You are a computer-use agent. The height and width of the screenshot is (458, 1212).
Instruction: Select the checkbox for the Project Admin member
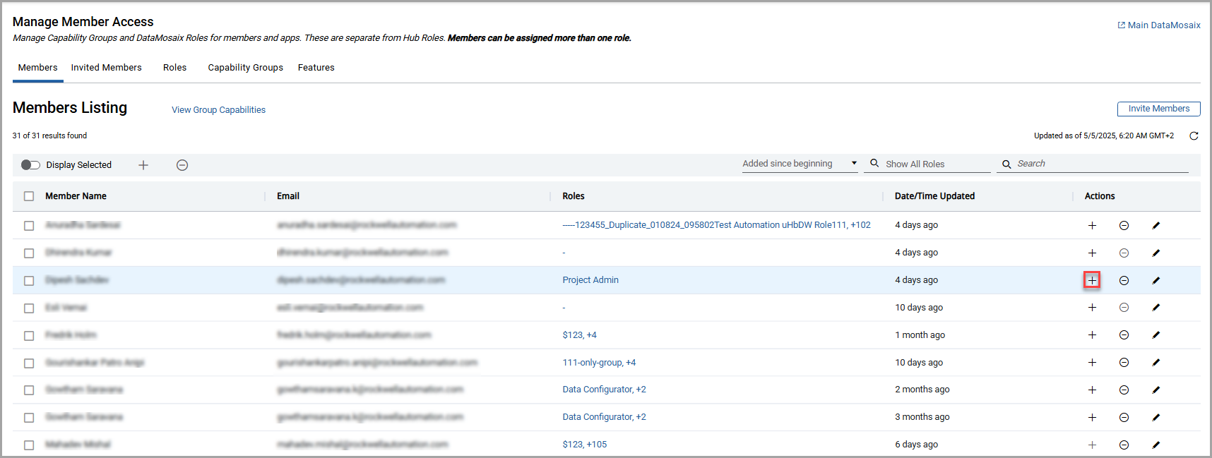29,280
